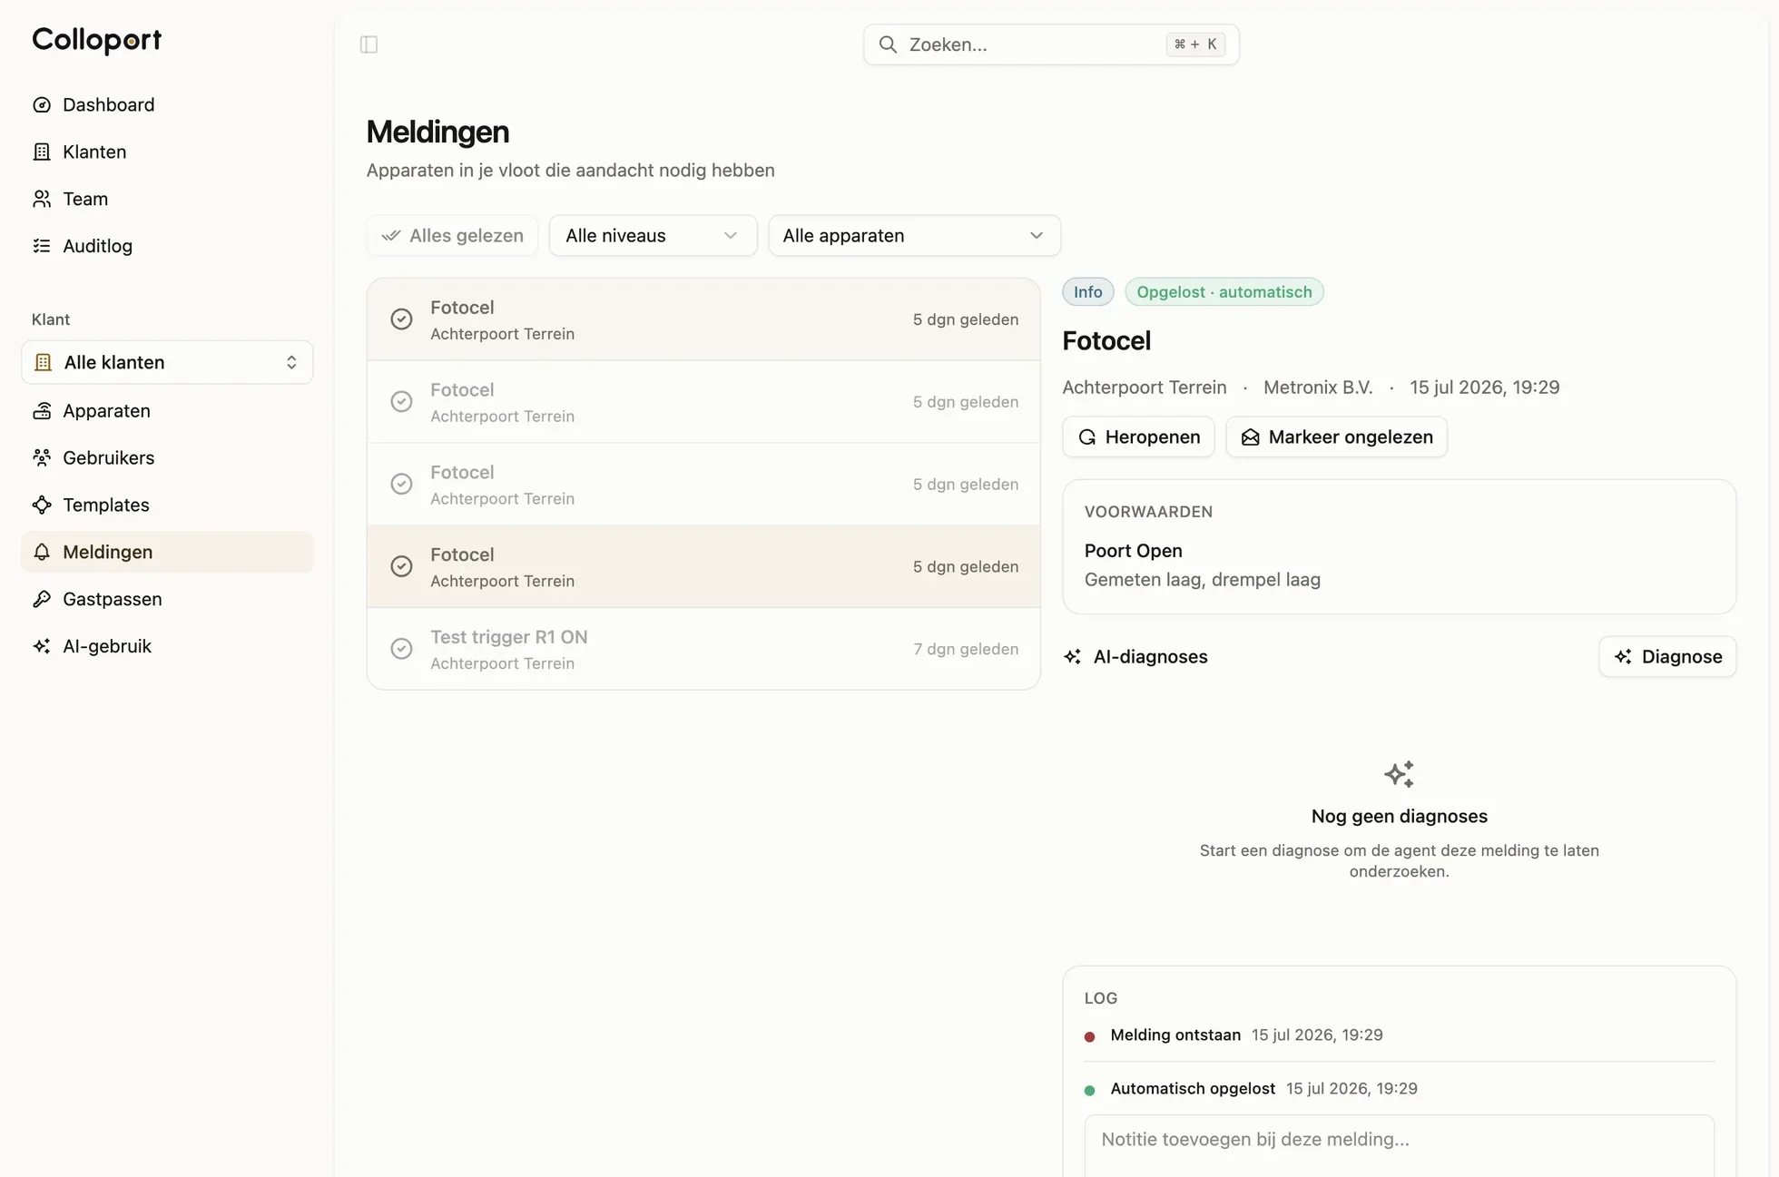The image size is (1779, 1177).
Task: Open the Alle klanten selector
Action: point(167,363)
